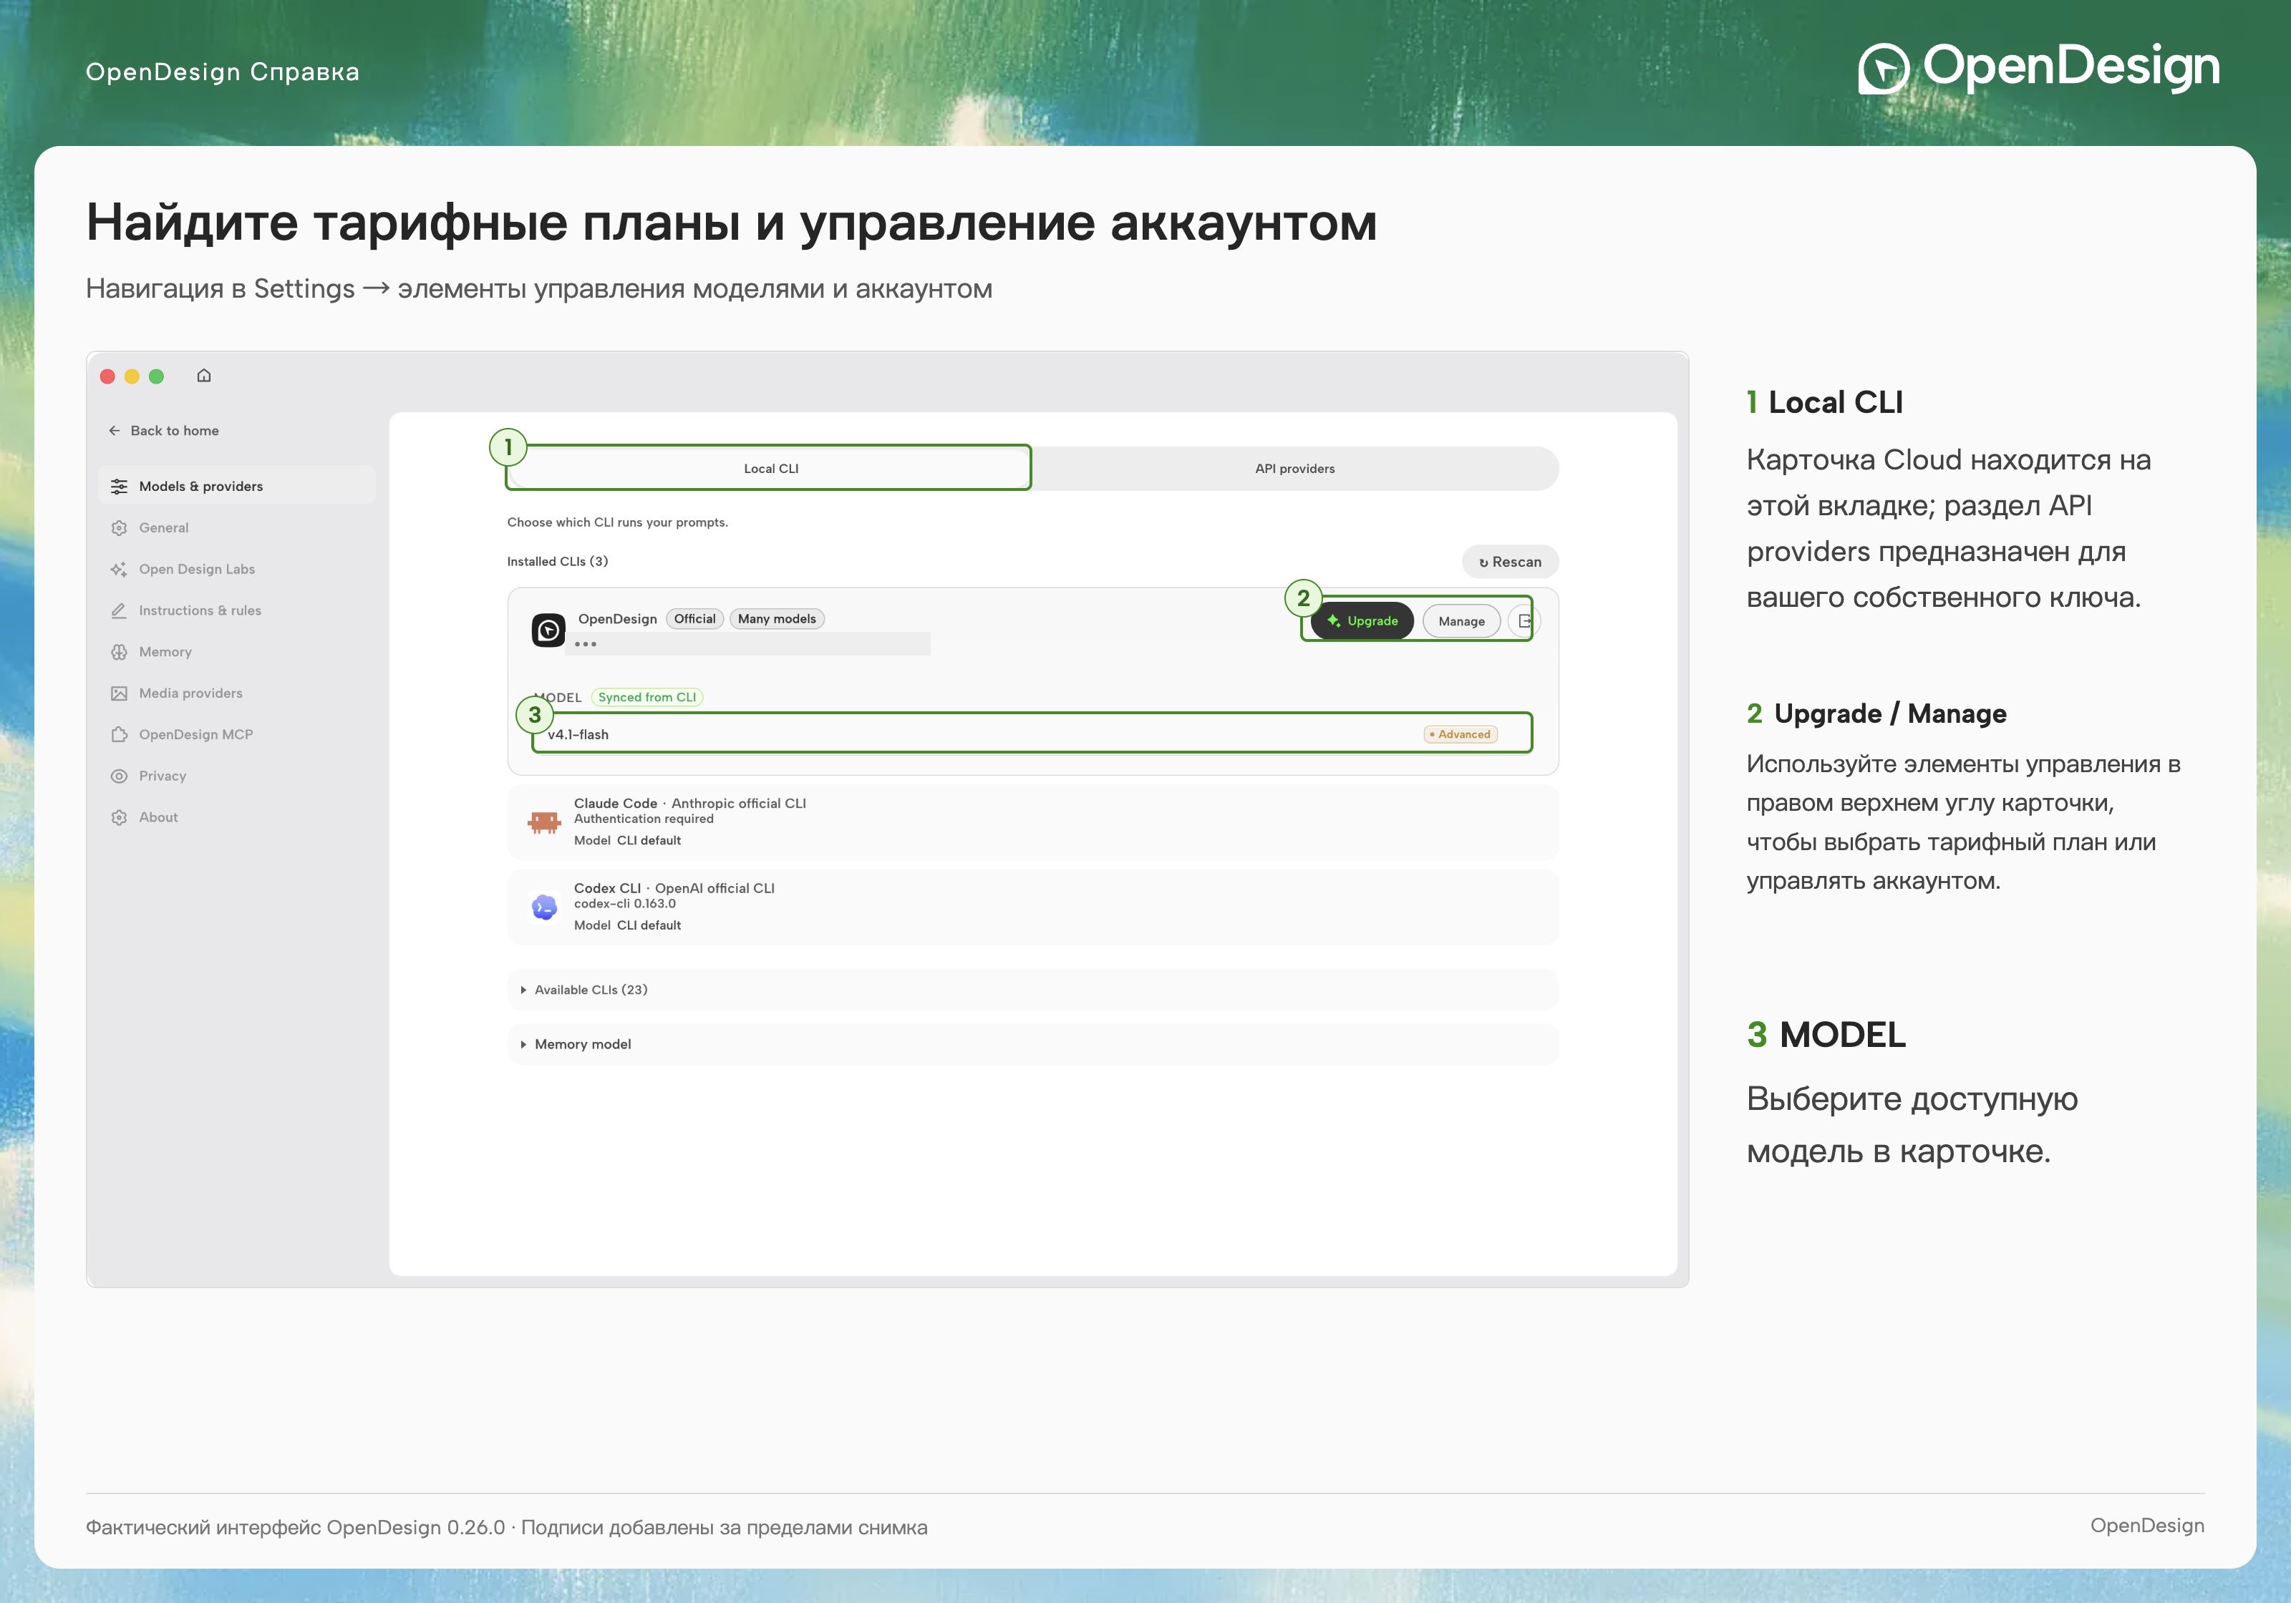Viewport: 2291px width, 1603px height.
Task: Click the Media providers image icon
Action: [x=119, y=693]
